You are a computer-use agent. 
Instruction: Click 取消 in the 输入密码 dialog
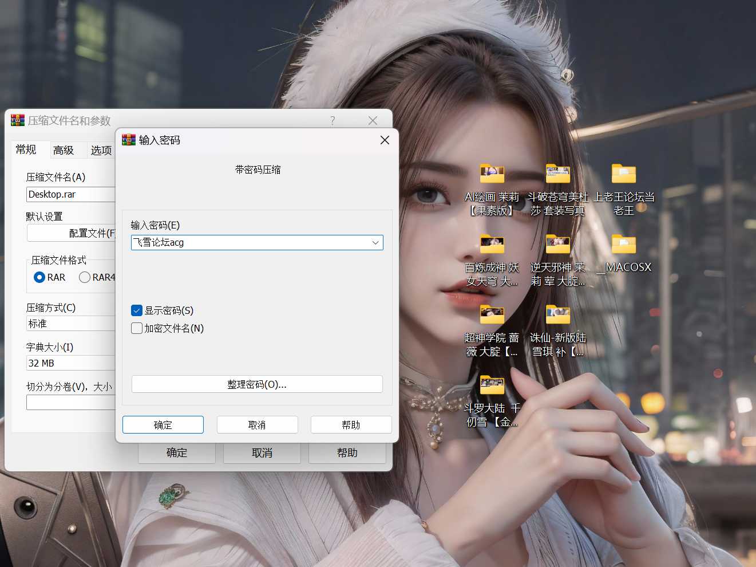click(x=257, y=425)
